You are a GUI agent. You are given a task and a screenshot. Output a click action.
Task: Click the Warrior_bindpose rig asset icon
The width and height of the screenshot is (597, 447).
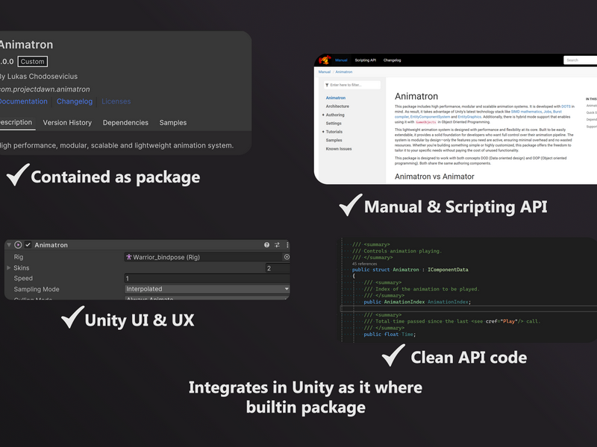tap(129, 257)
